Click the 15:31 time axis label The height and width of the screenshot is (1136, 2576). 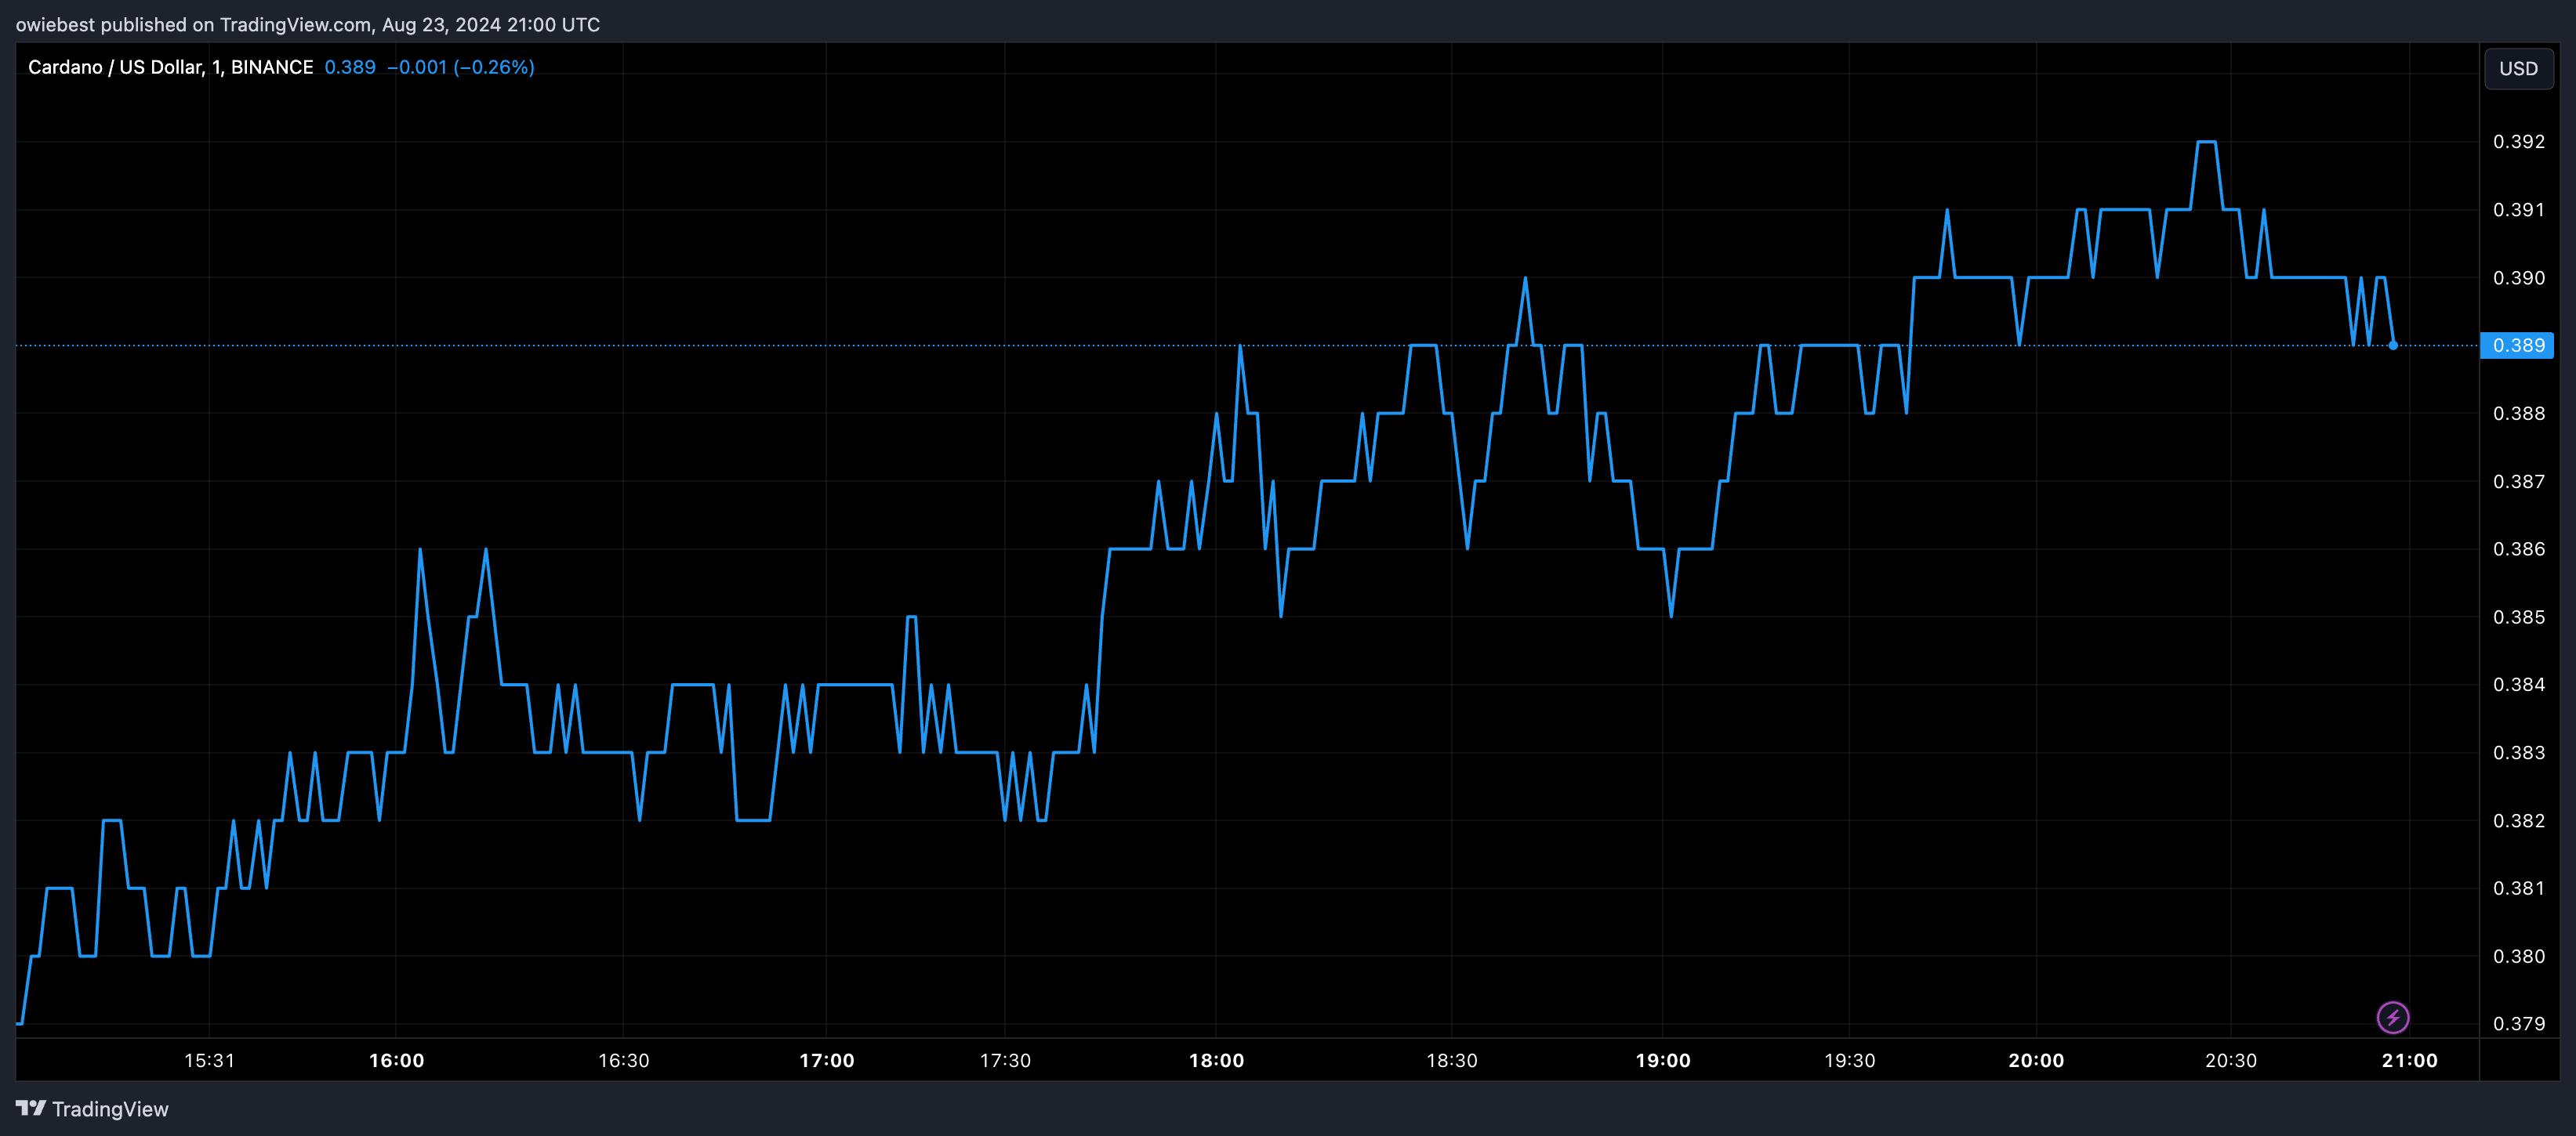209,1060
